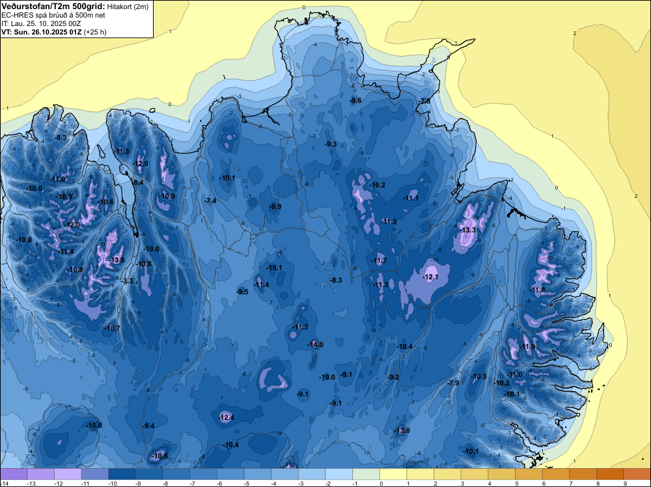651x487 pixels.
Task: Select the pale green swatch between -1 and 0
Action: point(366,474)
